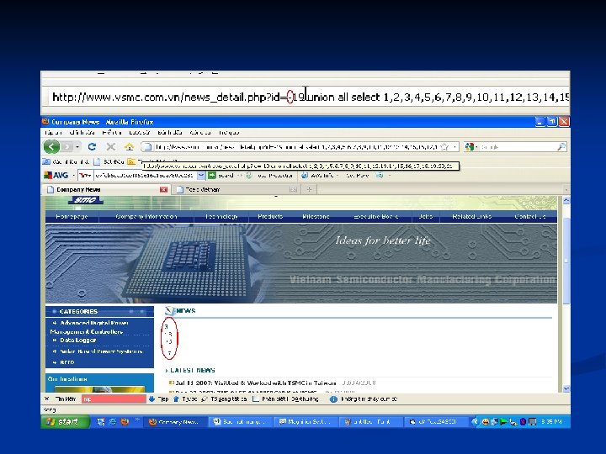Open the RSS feed bookmark icon
Viewport: 606px width, 454px height.
point(131,161)
